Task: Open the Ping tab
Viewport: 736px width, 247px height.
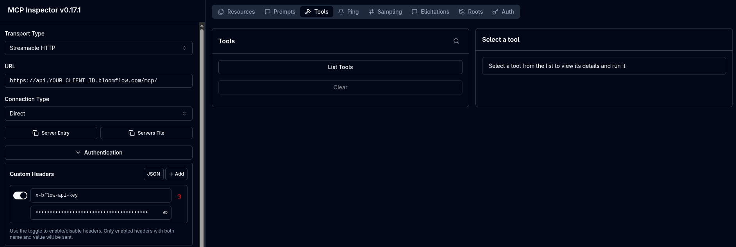Action: [348, 12]
